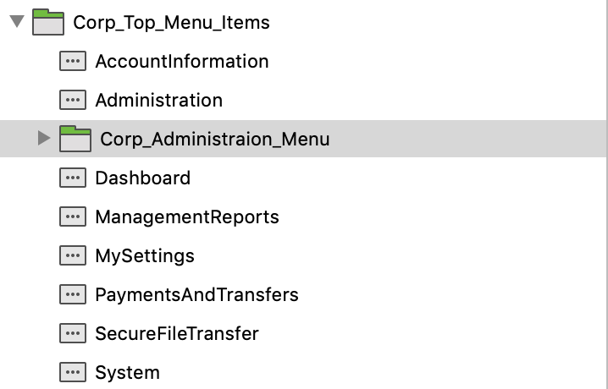Click the Corp_Administraion_Menu folder icon
Image resolution: width=608 pixels, height=389 pixels.
click(x=75, y=139)
